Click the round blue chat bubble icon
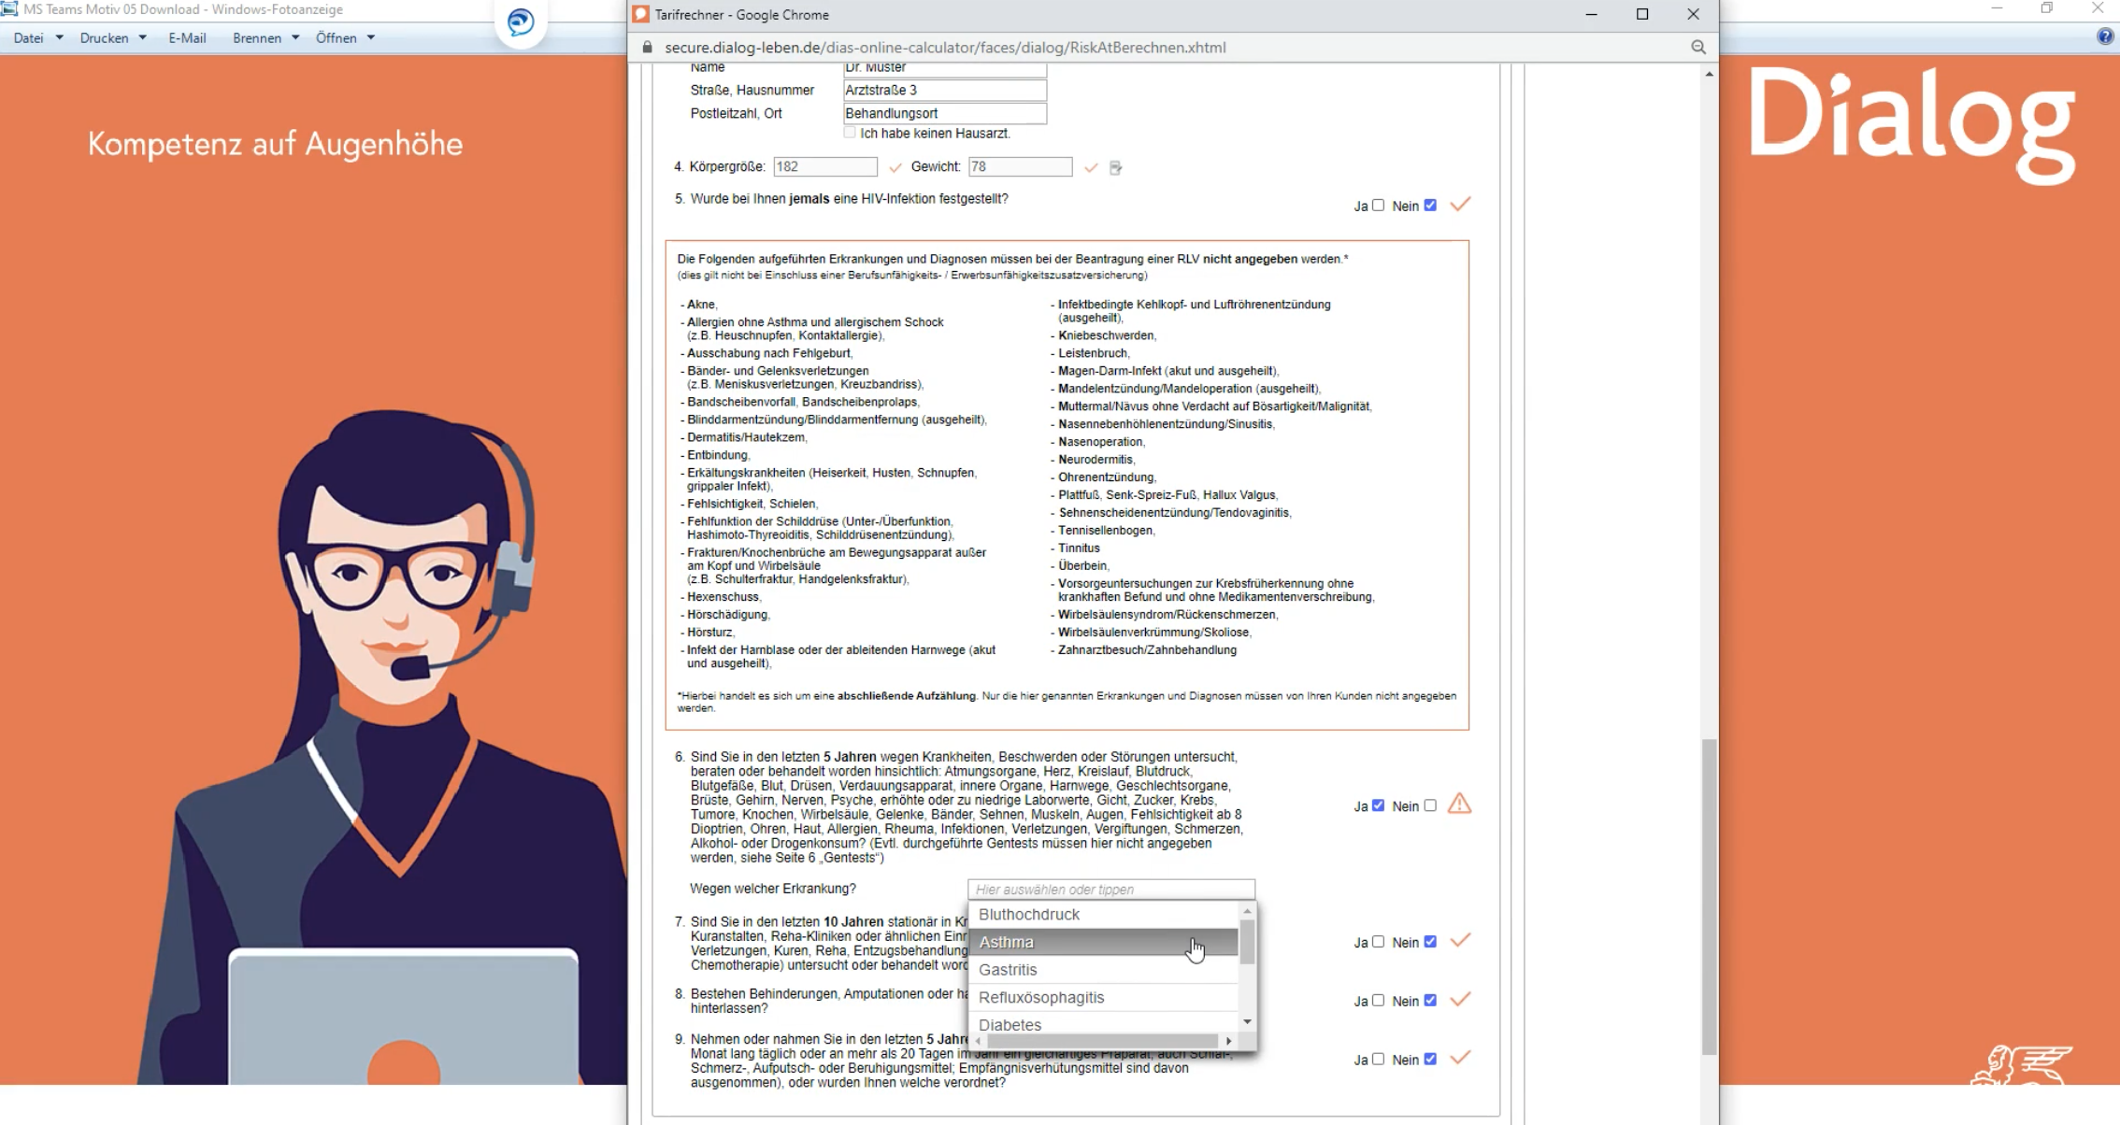The image size is (2120, 1125). click(x=521, y=21)
